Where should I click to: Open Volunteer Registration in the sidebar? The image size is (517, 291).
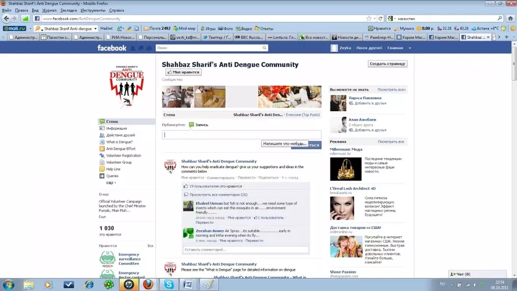tap(123, 156)
